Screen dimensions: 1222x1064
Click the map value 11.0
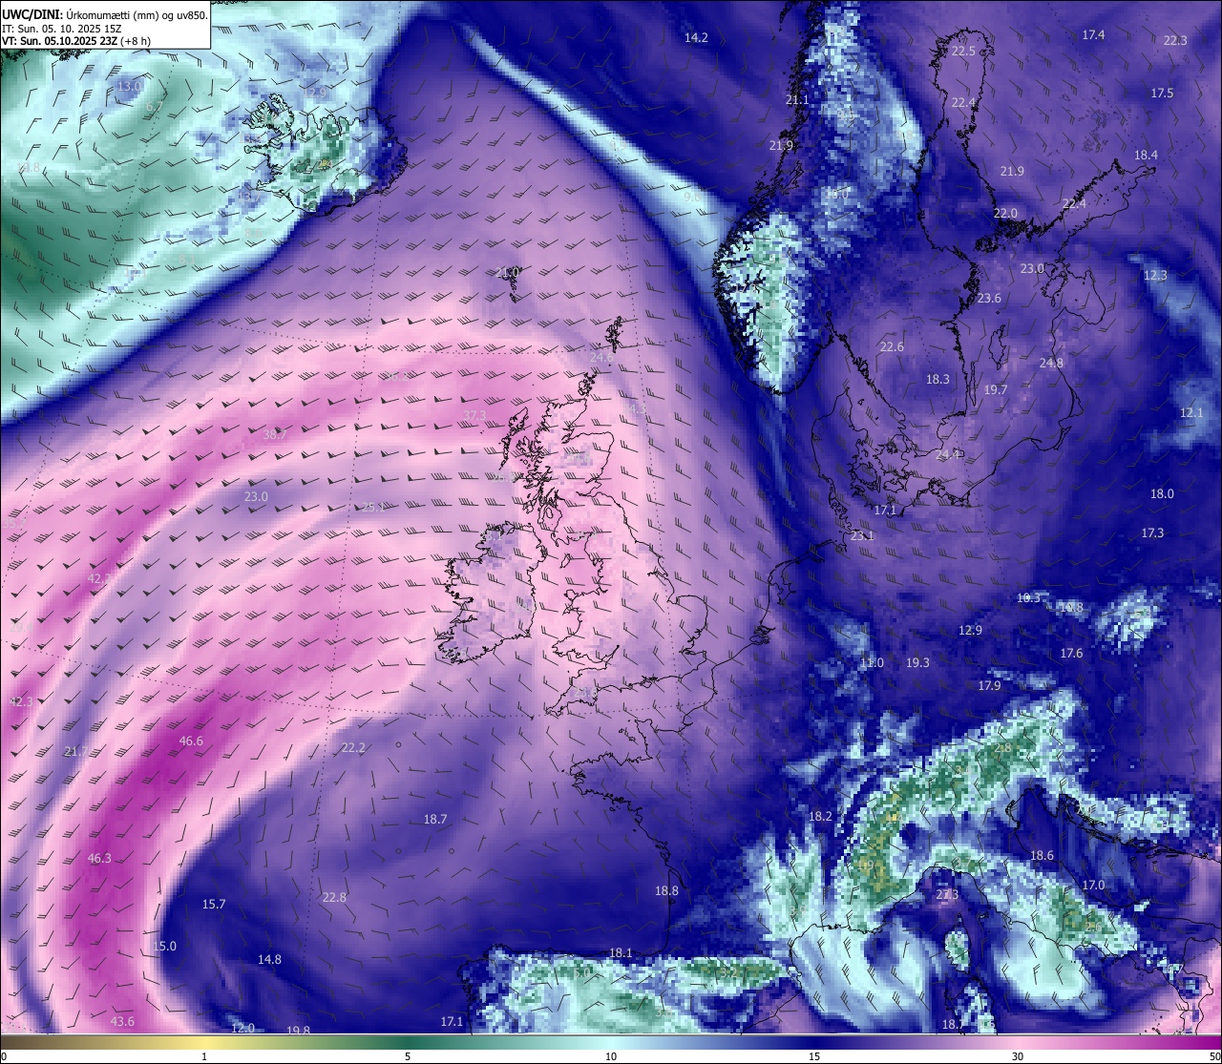coord(872,663)
